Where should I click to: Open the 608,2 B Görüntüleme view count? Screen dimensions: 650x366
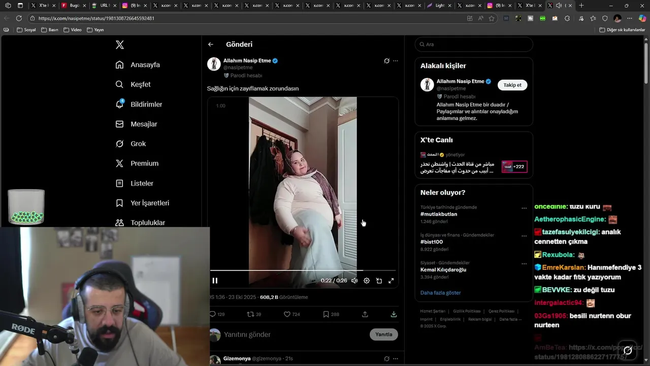click(x=284, y=297)
